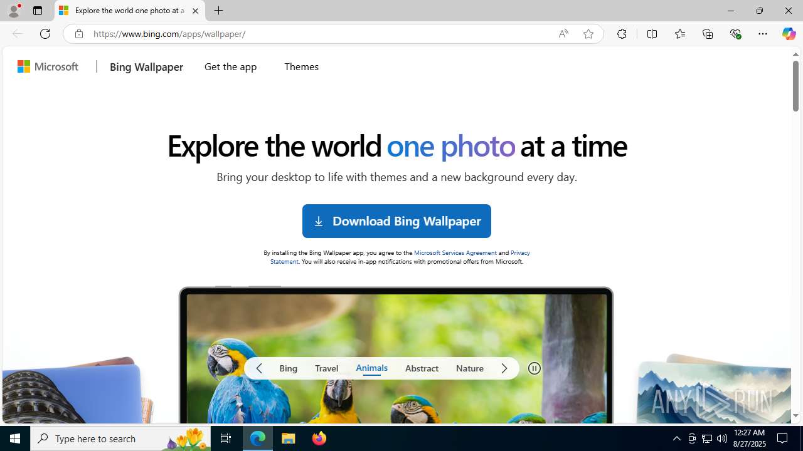
Task: Click the scrollbar down arrow
Action: point(795,415)
